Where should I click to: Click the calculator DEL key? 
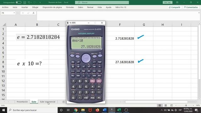click(x=92, y=81)
